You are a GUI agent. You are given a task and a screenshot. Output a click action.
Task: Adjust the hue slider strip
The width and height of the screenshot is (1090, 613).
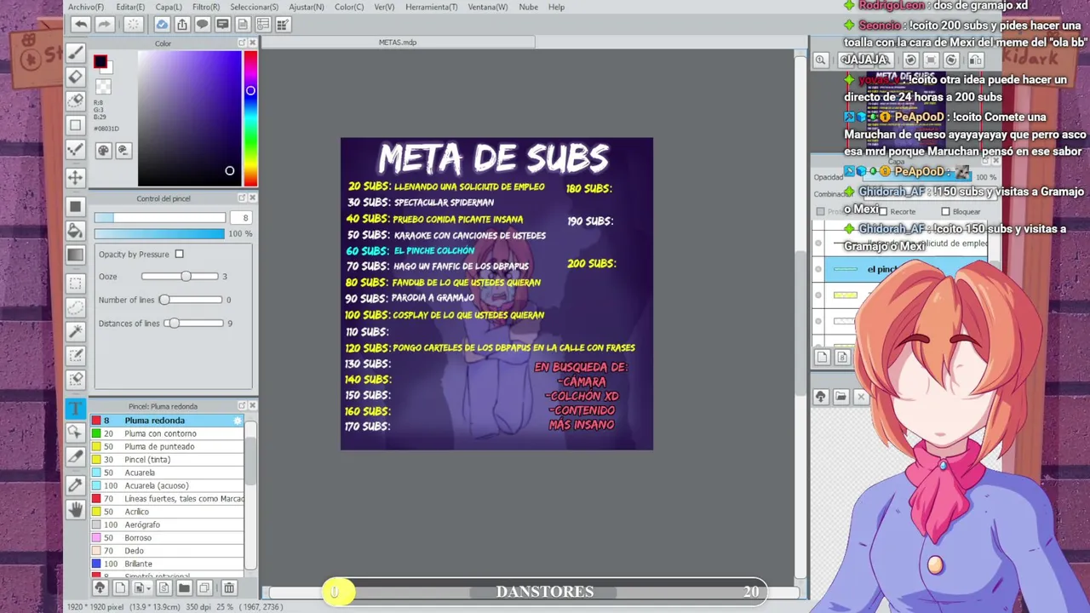pos(250,118)
